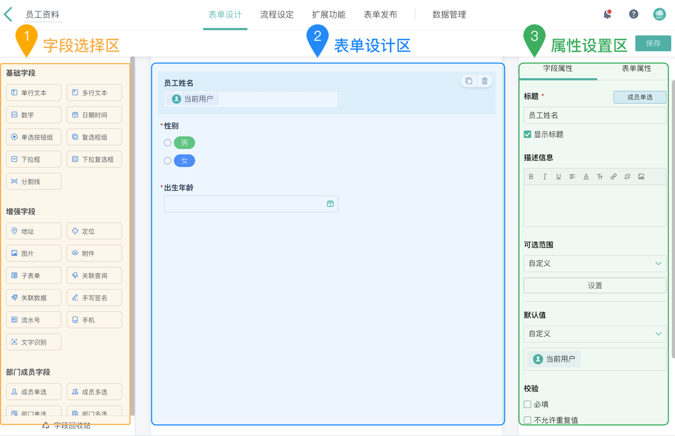
Task: Click the back arrow next to 员工资料
Action: pyautogui.click(x=8, y=14)
